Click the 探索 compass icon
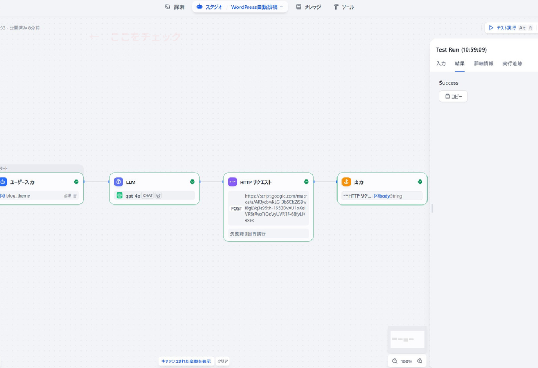538x368 pixels. (x=166, y=7)
